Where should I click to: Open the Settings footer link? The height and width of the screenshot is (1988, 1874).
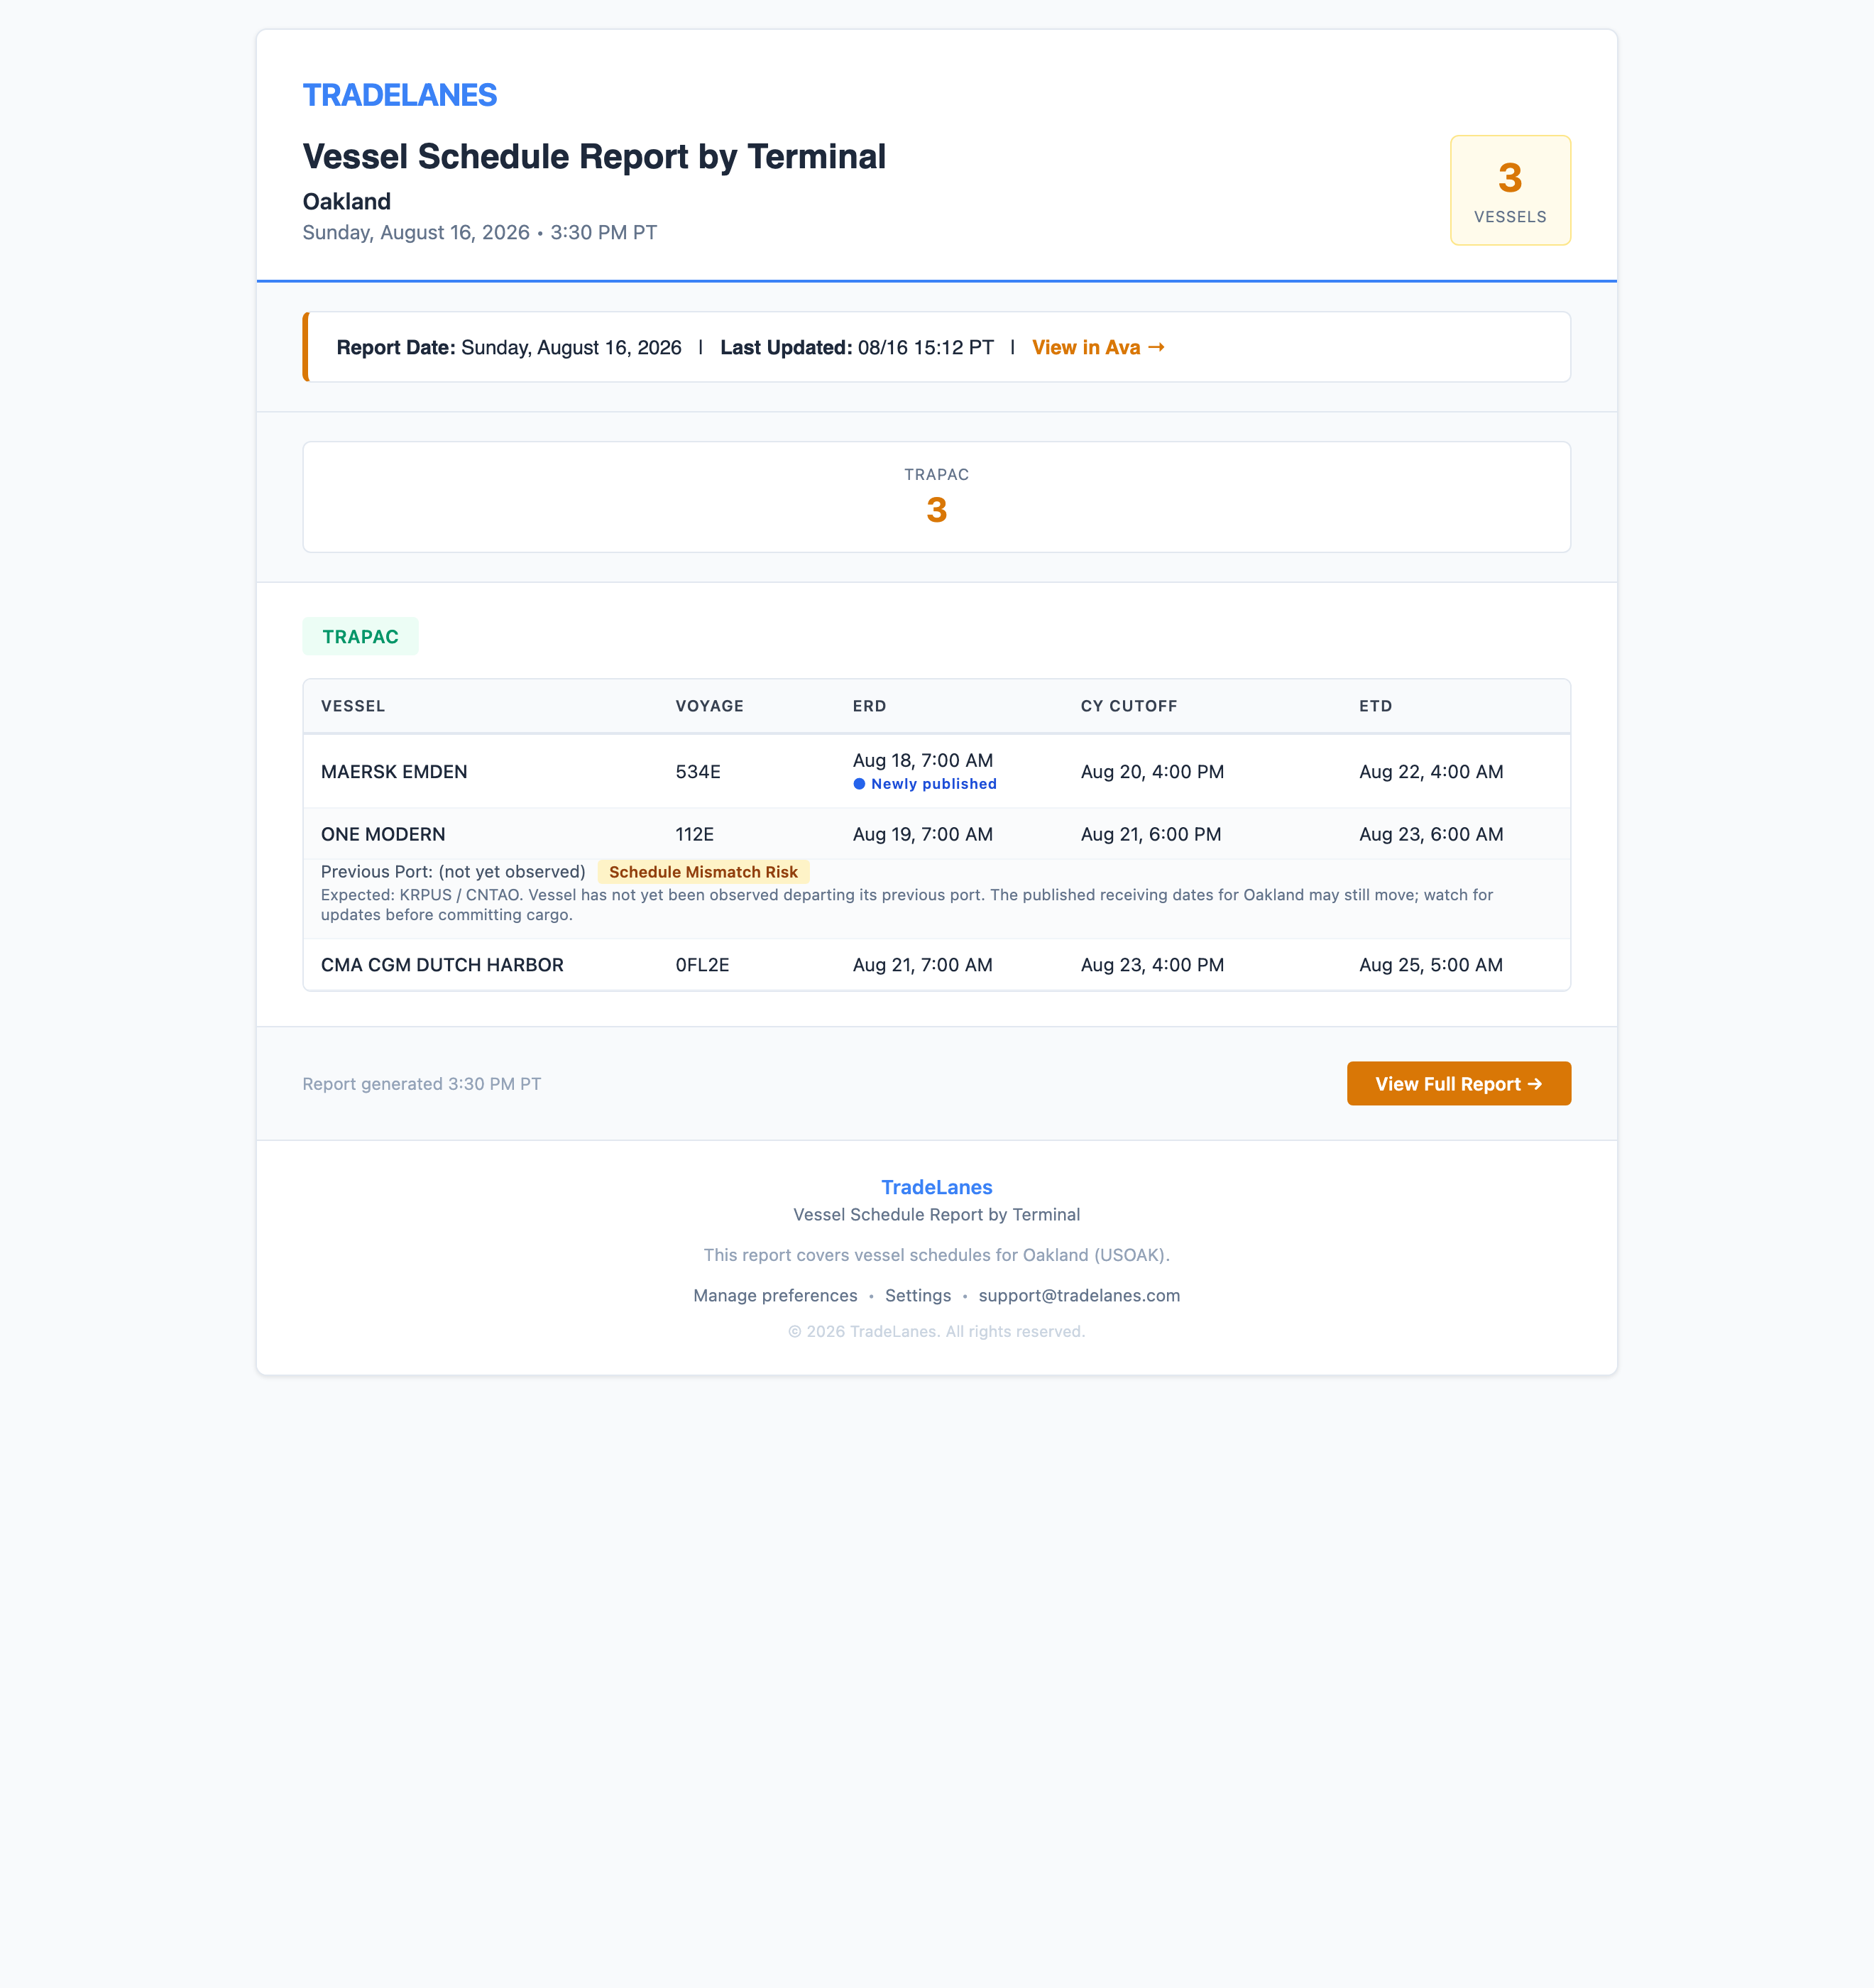click(917, 1295)
